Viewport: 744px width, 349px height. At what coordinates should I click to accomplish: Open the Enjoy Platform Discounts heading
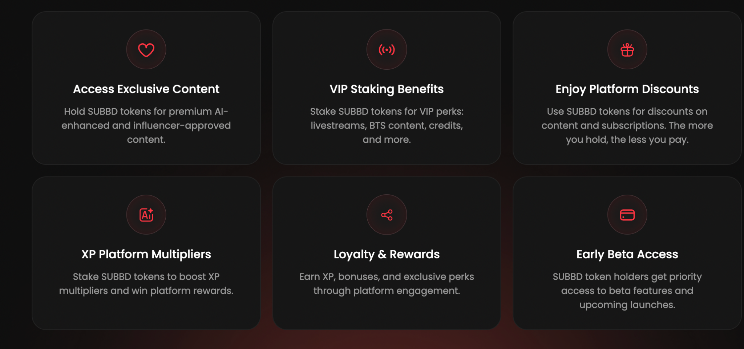click(627, 89)
